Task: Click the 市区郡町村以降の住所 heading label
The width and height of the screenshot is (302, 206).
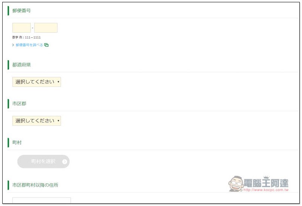Action: click(35, 185)
